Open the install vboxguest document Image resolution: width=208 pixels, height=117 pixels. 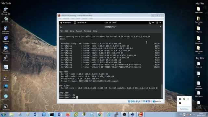[x=199, y=85]
